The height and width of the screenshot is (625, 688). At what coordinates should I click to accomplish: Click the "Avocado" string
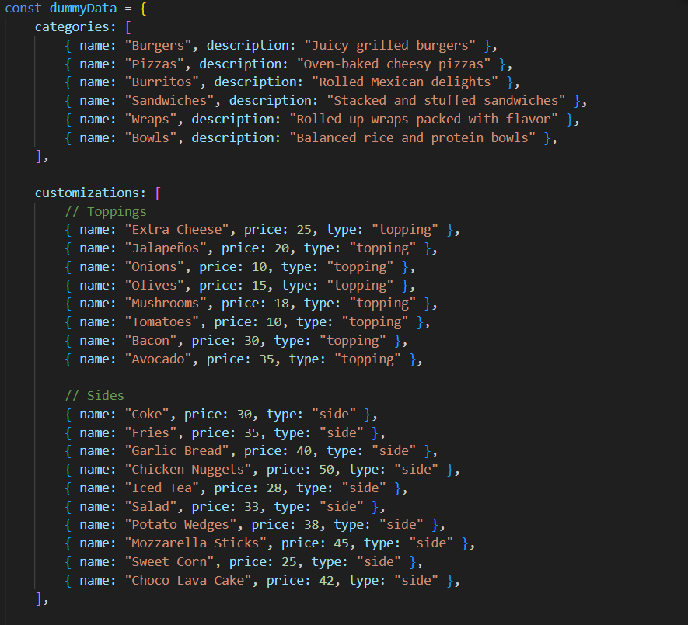tap(158, 359)
